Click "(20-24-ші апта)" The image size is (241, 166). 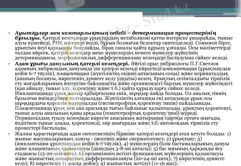click(x=153, y=159)
